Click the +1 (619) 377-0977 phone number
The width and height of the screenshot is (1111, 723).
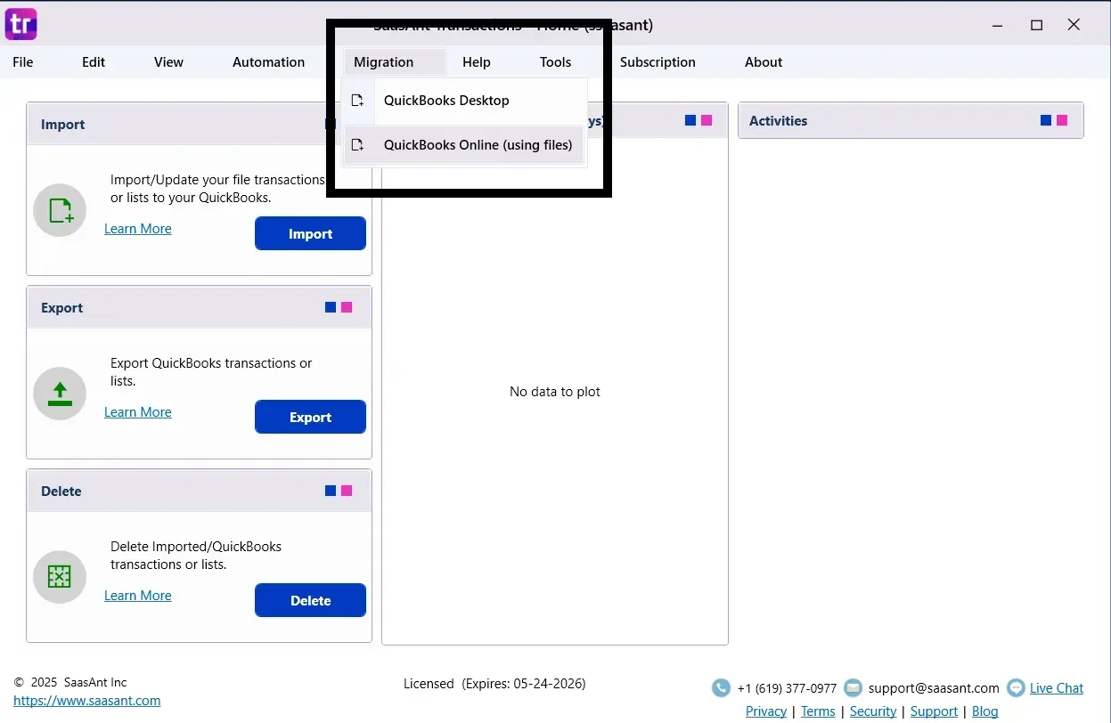click(788, 688)
